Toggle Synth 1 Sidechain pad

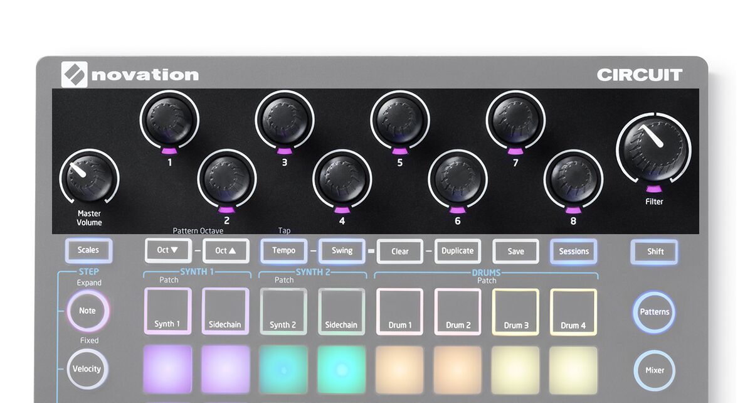point(226,311)
